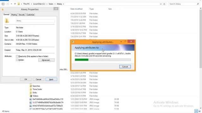
Task: Click date 4/24/2020 8:55 PM
Action: (x=78, y=13)
